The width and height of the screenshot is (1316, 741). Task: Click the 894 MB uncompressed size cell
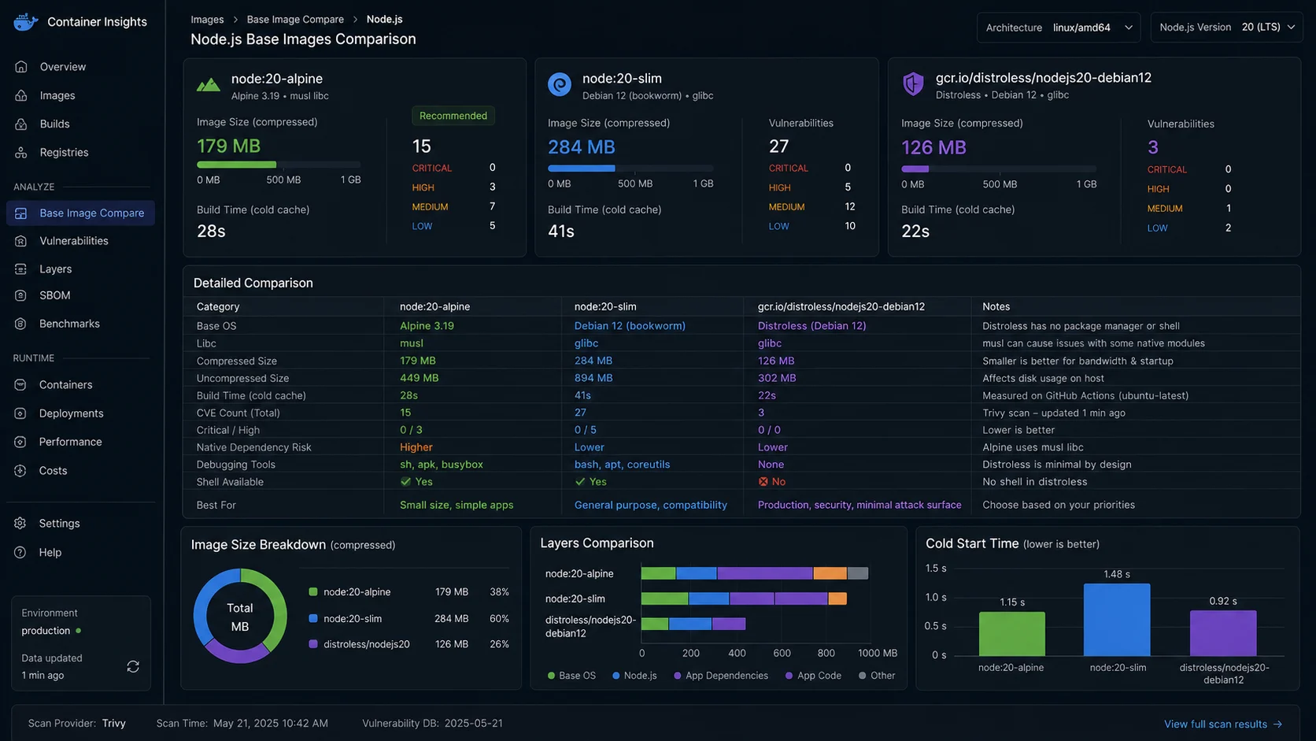(x=593, y=378)
